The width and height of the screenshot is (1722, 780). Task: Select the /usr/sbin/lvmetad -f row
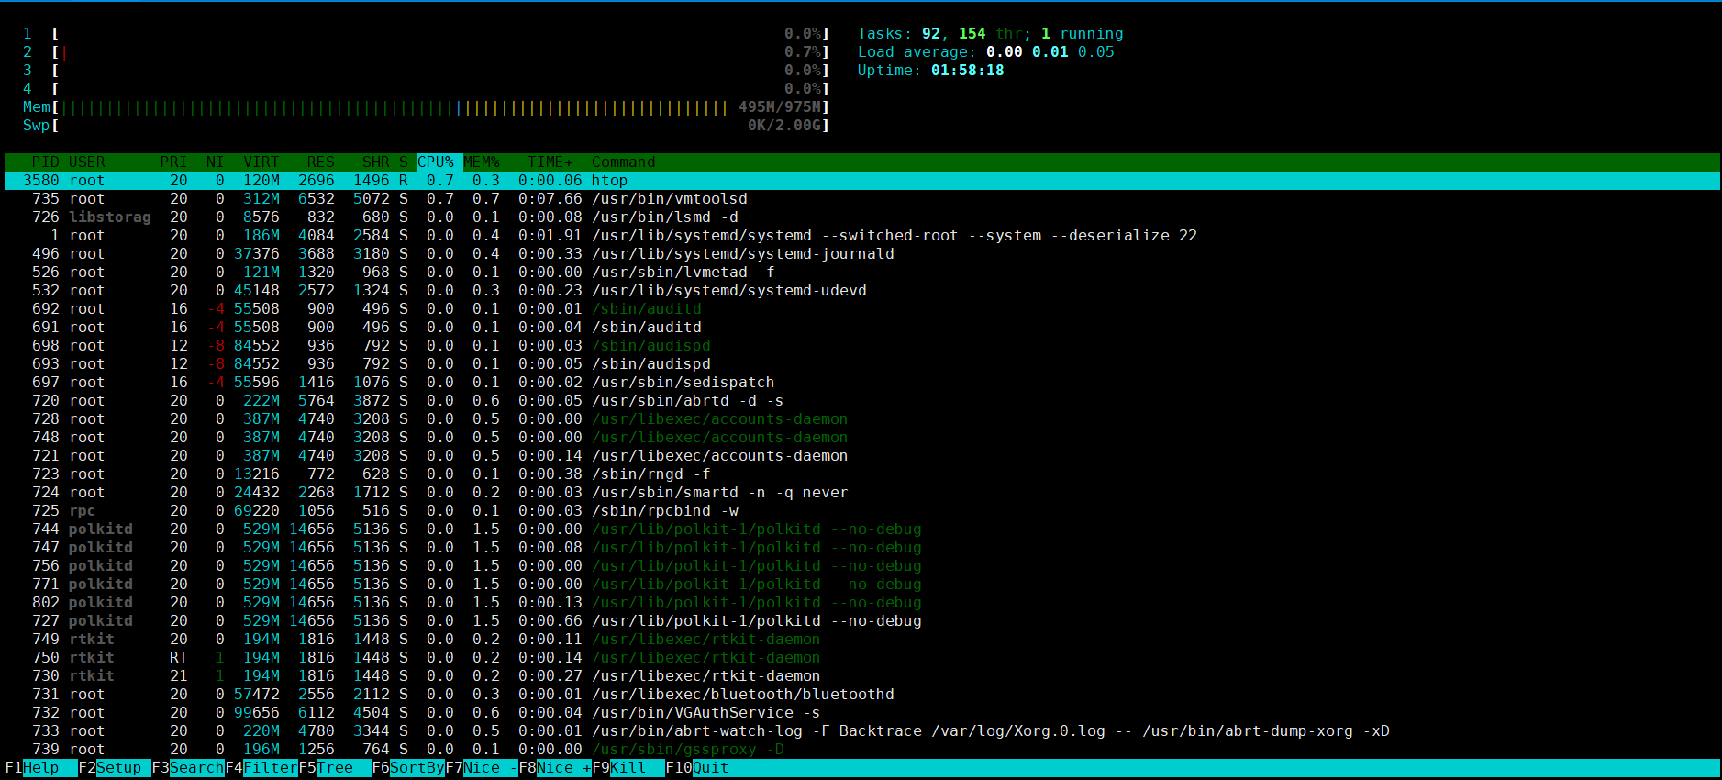[x=862, y=273]
